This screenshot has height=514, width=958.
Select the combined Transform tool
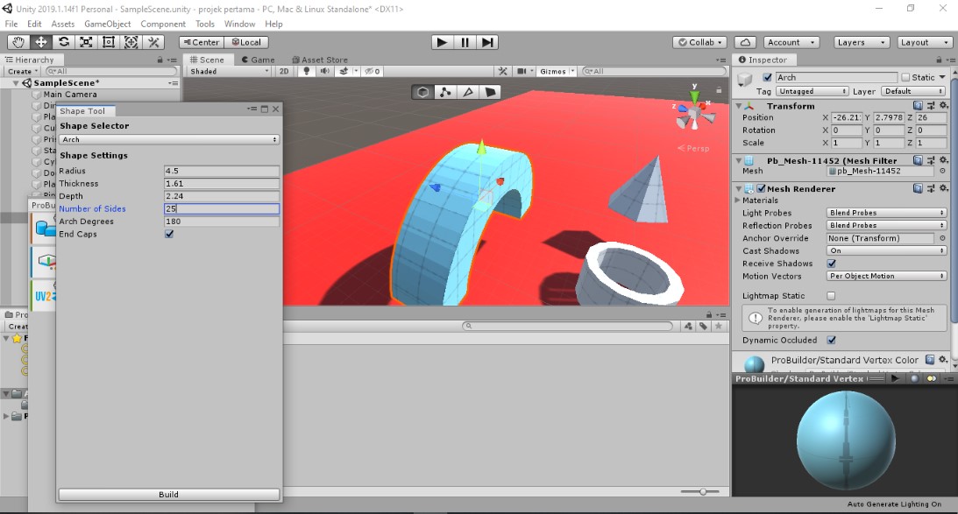pyautogui.click(x=131, y=42)
